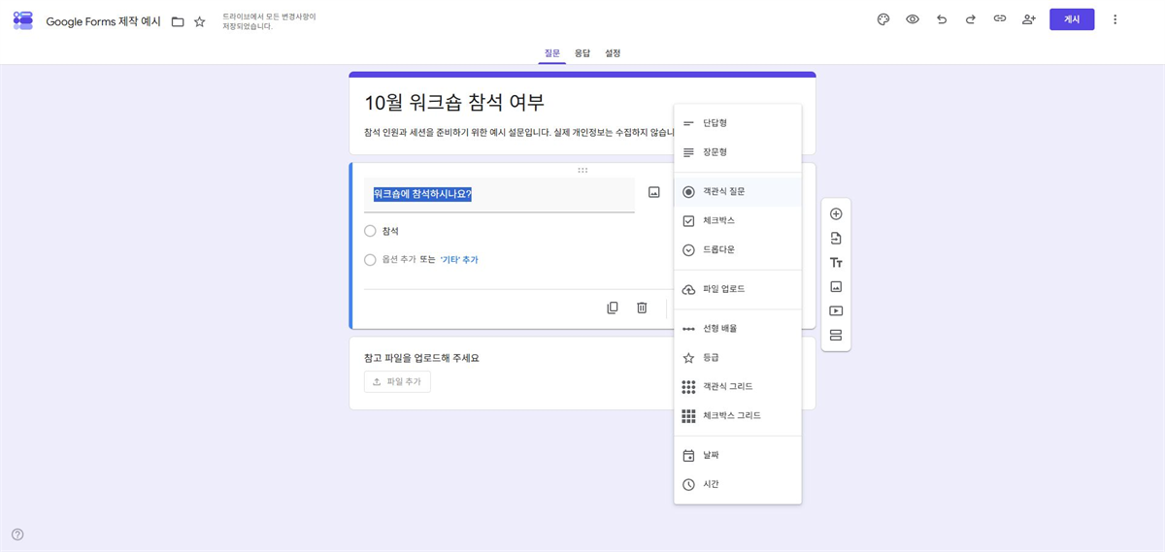The image size is (1165, 552).
Task: Duplicate the question with copy icon
Action: 613,308
